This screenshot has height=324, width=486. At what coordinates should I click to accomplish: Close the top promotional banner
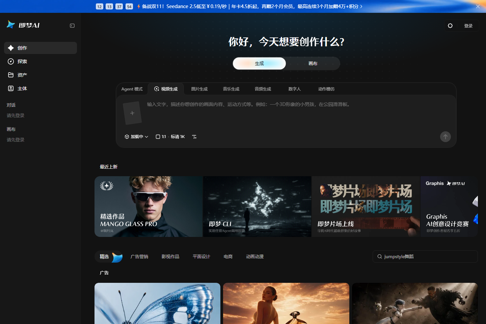[x=478, y=6]
